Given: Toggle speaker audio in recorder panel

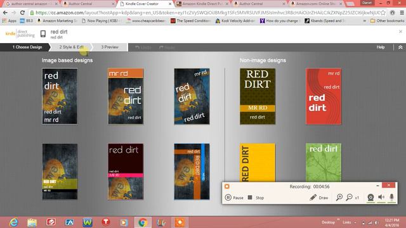Looking at the screenshot, I should click(x=381, y=197).
